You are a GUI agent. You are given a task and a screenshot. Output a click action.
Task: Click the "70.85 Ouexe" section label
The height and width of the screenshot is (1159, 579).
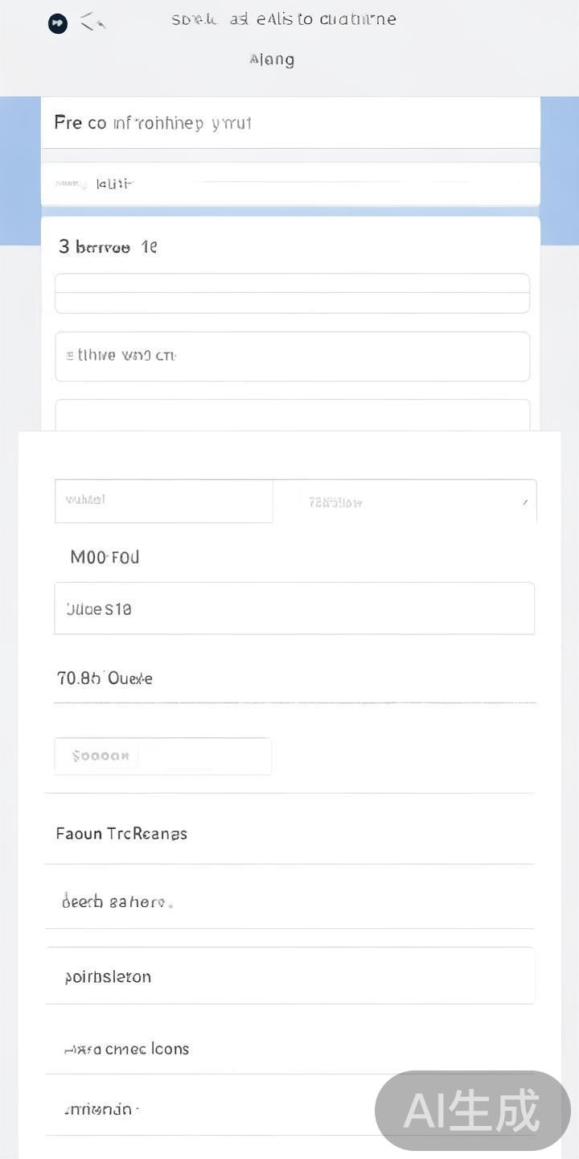[105, 678]
